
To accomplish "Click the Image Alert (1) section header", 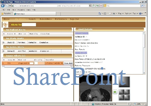I will 38,56.
